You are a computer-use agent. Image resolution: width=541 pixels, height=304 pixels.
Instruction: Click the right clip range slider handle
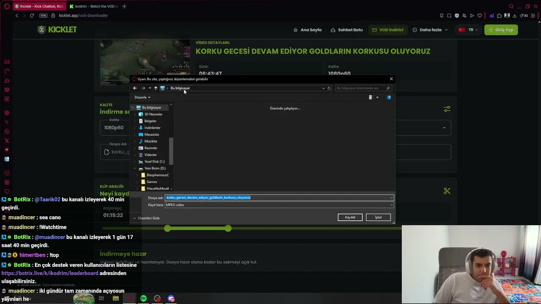point(228,228)
